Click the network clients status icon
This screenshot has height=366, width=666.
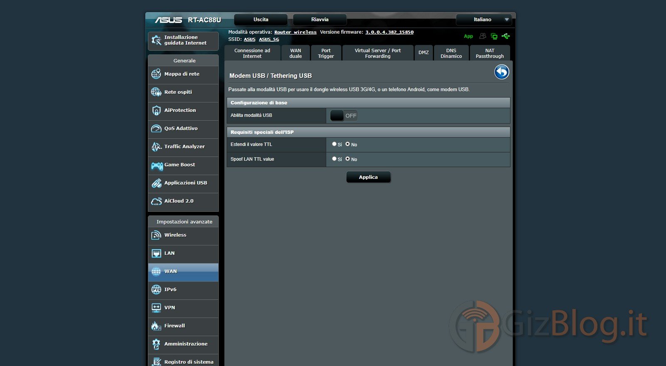(x=494, y=36)
